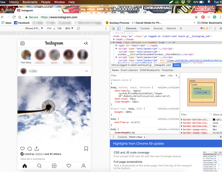
Task: Open the Properties sidebar tab
Action: pos(168,70)
